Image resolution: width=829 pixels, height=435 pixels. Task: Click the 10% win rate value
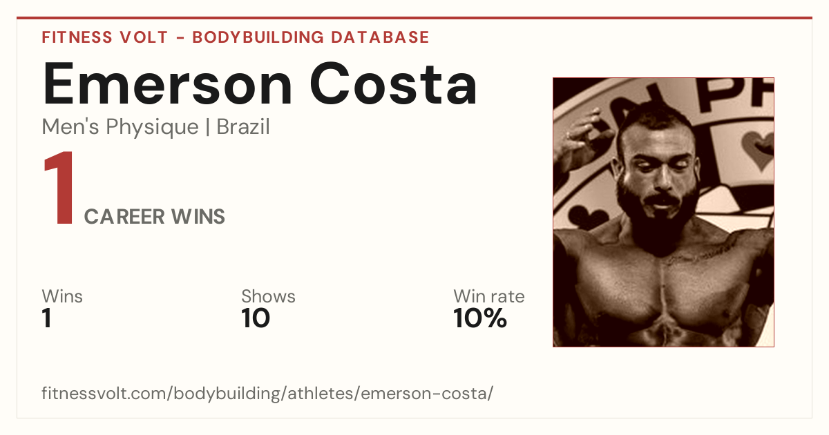click(x=480, y=318)
